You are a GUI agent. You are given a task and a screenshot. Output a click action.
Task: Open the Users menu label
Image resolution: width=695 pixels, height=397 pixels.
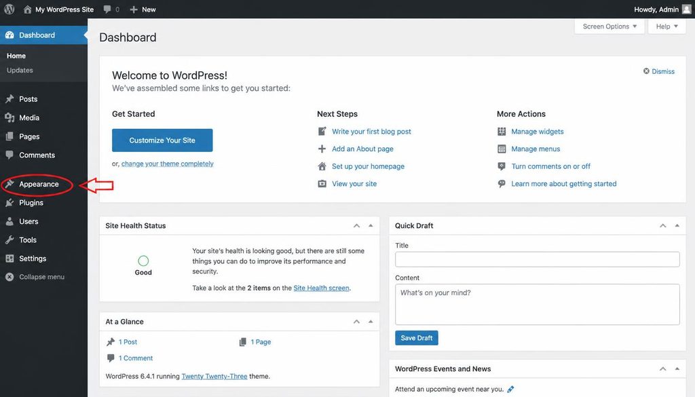coord(29,221)
